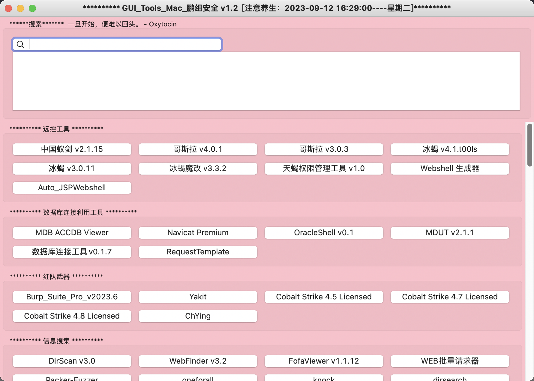This screenshot has height=381, width=534.
Task: Launch 数据库连接工具 v0.1.7
Action: tap(72, 252)
